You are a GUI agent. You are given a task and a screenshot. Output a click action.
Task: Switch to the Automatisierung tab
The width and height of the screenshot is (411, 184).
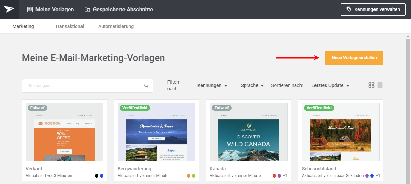(116, 26)
